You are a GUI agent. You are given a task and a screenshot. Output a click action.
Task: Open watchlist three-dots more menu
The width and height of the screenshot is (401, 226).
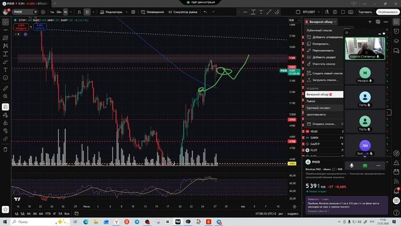(386, 22)
